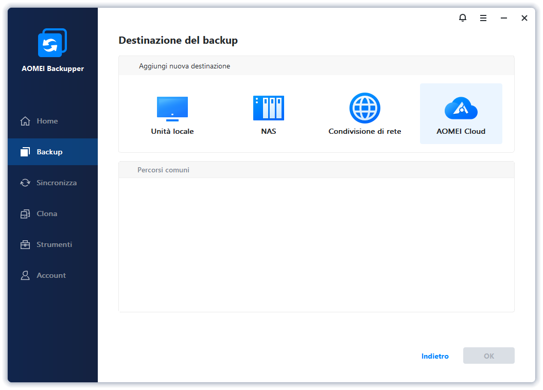Click the Aggiungi nuova destinazione header
The image size is (543, 390).
(x=184, y=66)
